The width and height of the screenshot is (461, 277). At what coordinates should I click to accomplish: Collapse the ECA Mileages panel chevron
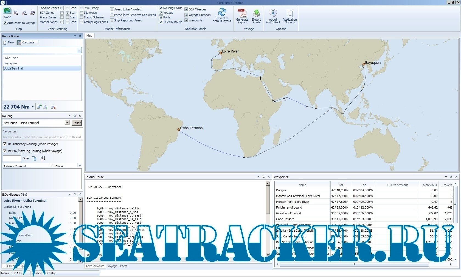pos(69,194)
